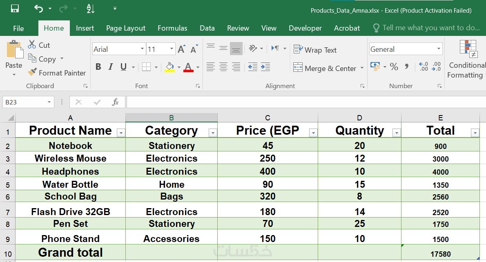Image resolution: width=486 pixels, height=262 pixels.
Task: Switch to the Insert ribbon tab
Action: (85, 28)
